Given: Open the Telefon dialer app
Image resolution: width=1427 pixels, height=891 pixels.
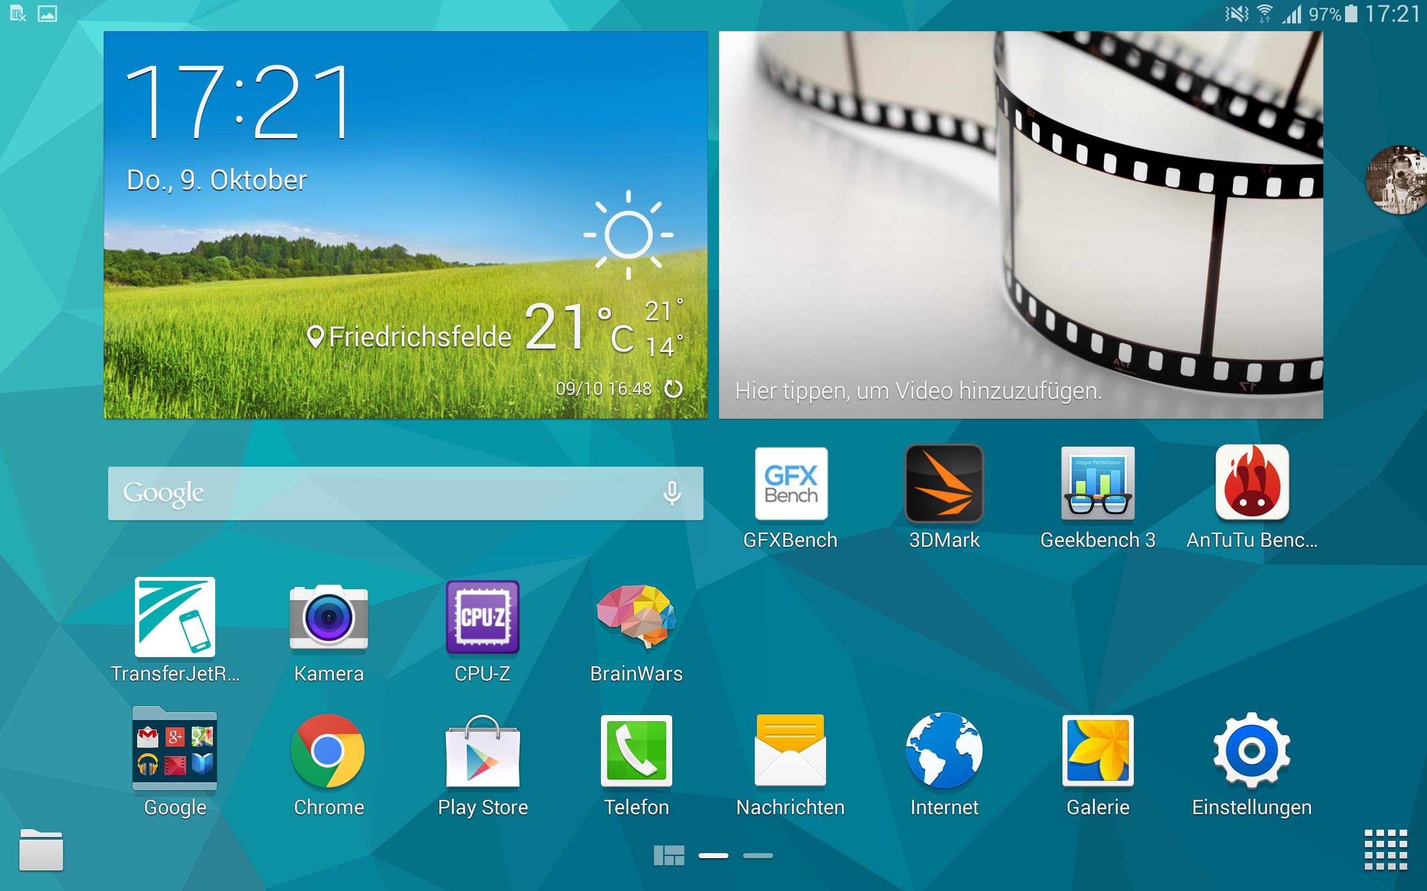Looking at the screenshot, I should (x=636, y=751).
